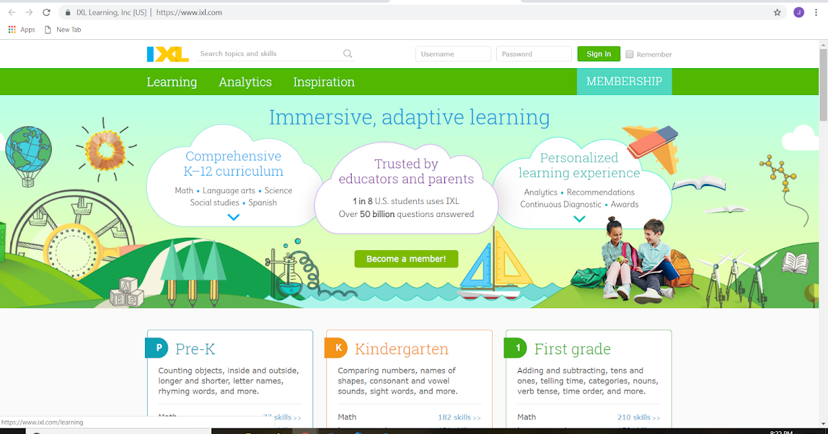Open the Kindergarten 182 skills link
The width and height of the screenshot is (828, 434).
pos(459,417)
